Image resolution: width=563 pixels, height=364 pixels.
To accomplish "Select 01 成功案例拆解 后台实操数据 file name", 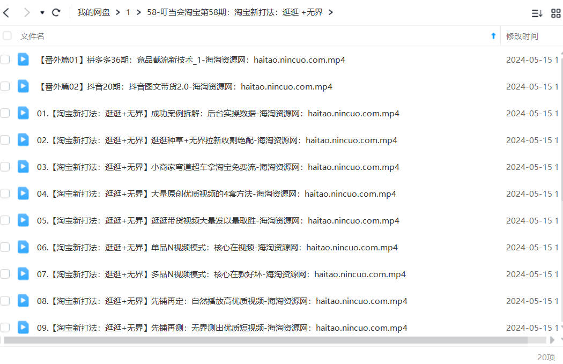I will [x=218, y=114].
